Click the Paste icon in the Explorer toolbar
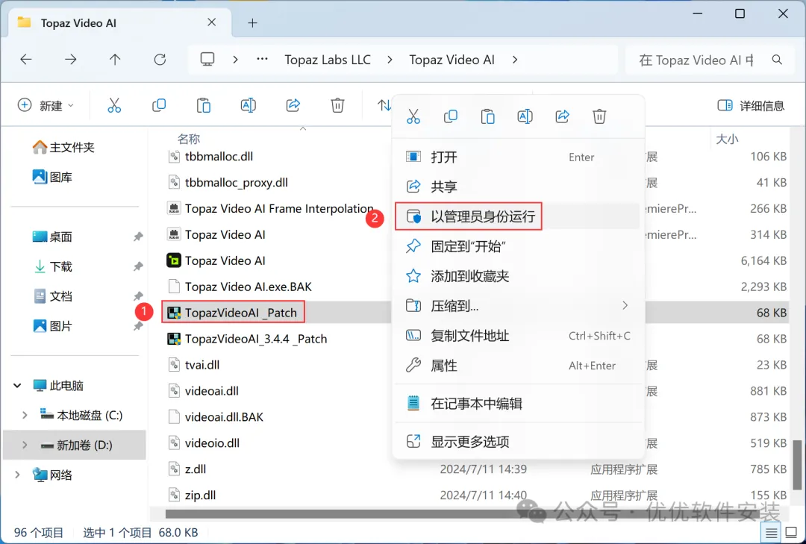This screenshot has height=544, width=806. (204, 105)
